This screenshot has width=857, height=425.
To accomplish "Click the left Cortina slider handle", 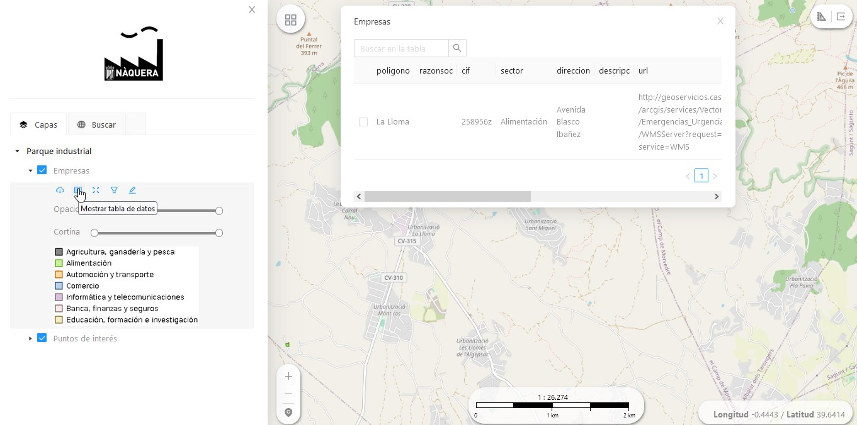I will 94,233.
